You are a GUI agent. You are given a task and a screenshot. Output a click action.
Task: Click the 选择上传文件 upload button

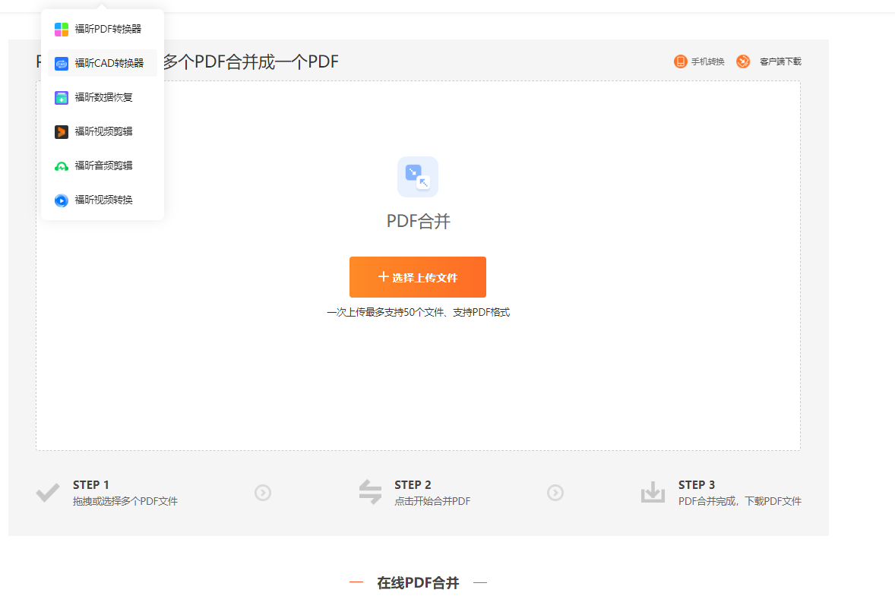point(418,277)
